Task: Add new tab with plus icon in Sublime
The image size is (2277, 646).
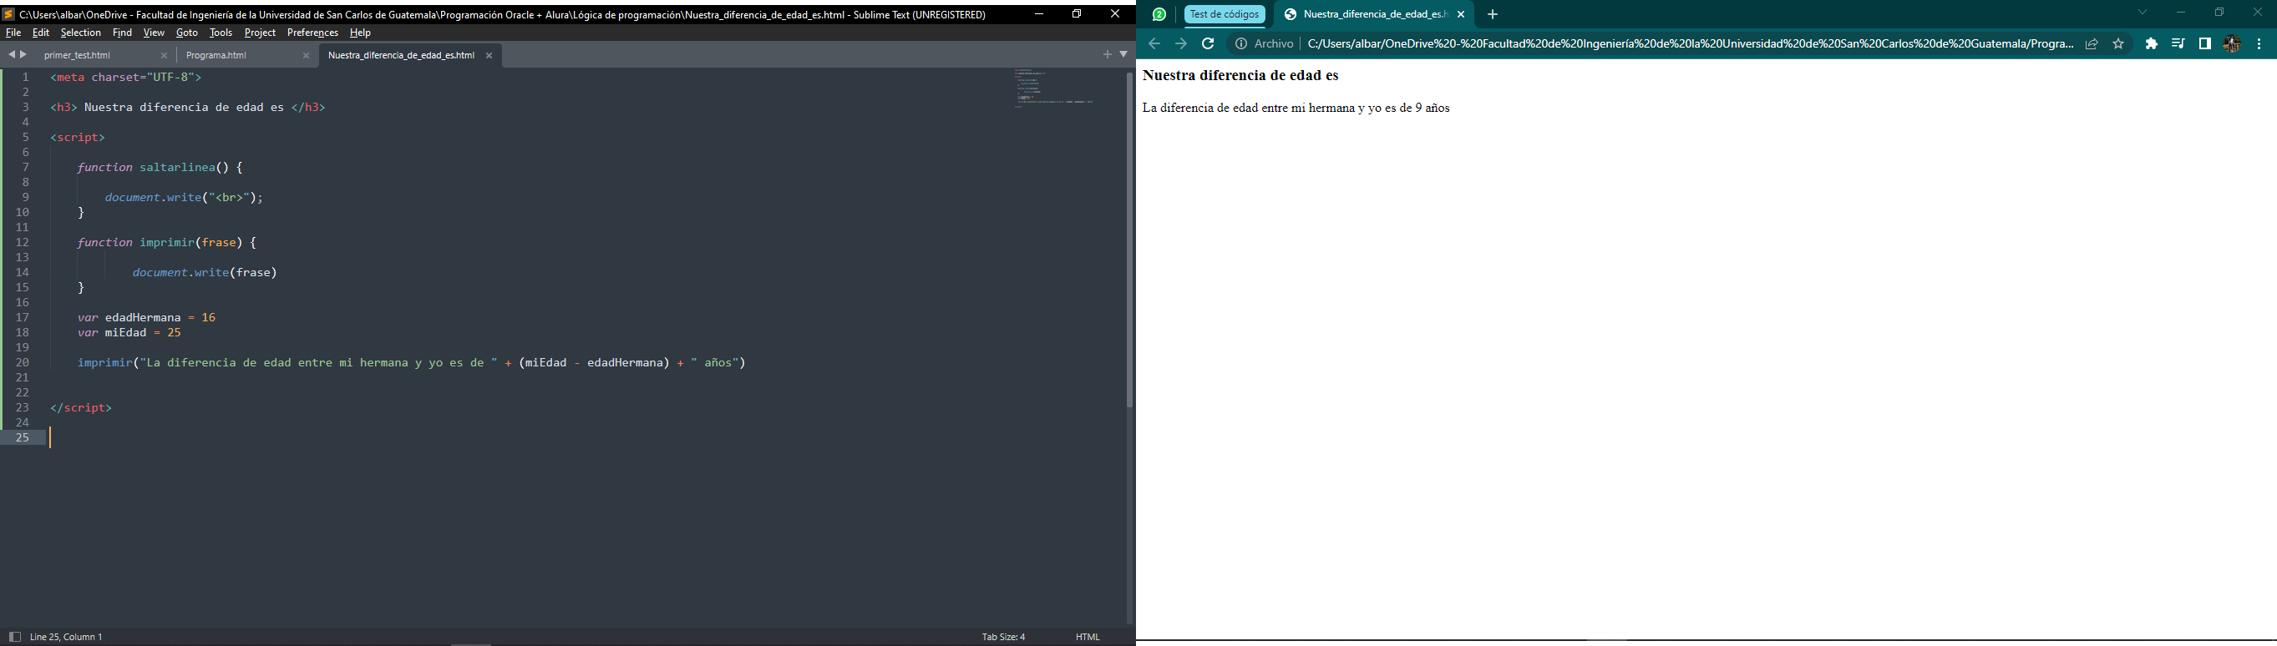Action: [1107, 55]
